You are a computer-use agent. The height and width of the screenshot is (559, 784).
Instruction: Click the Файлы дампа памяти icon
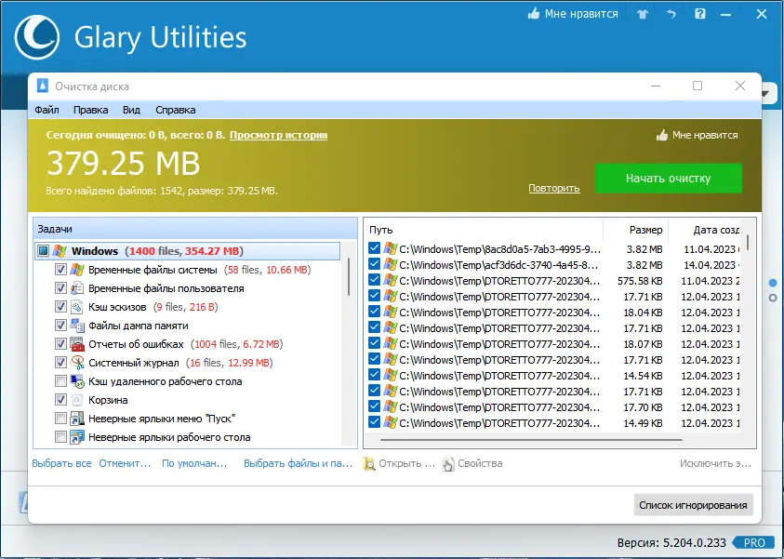(77, 326)
